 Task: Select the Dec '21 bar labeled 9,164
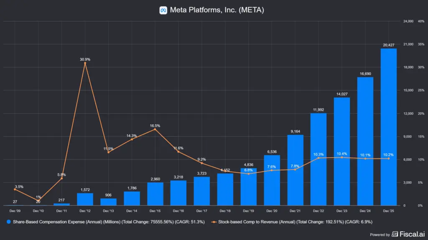295,170
